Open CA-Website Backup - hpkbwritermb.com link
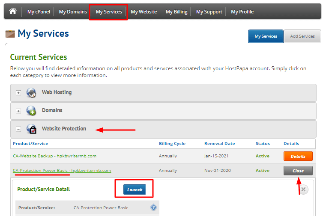The width and height of the screenshot is (323, 216). pyautogui.click(x=54, y=156)
